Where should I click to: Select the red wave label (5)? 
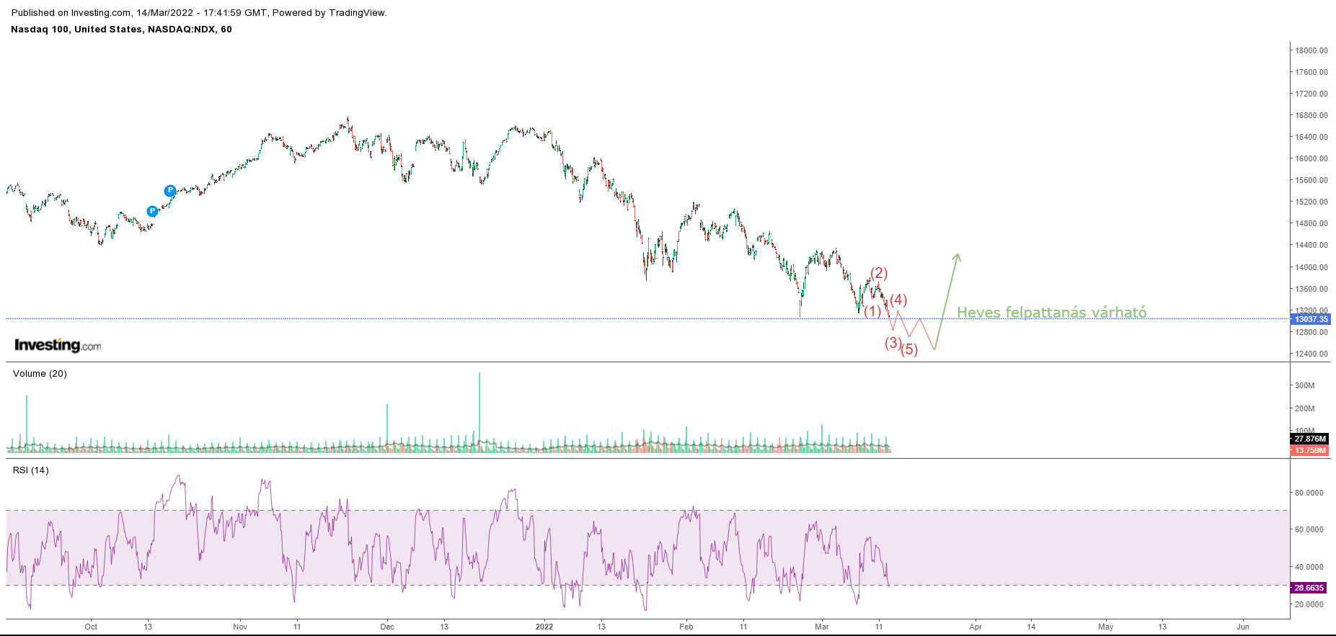pos(909,349)
